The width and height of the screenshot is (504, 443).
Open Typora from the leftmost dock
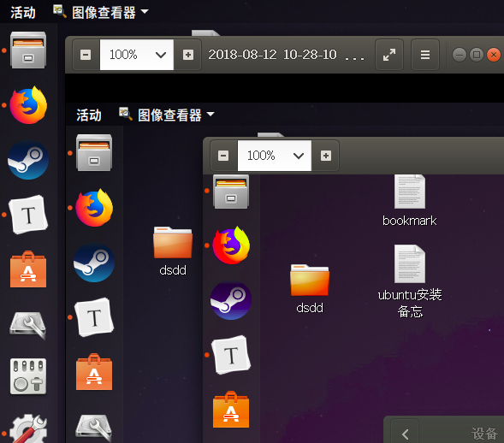28,215
